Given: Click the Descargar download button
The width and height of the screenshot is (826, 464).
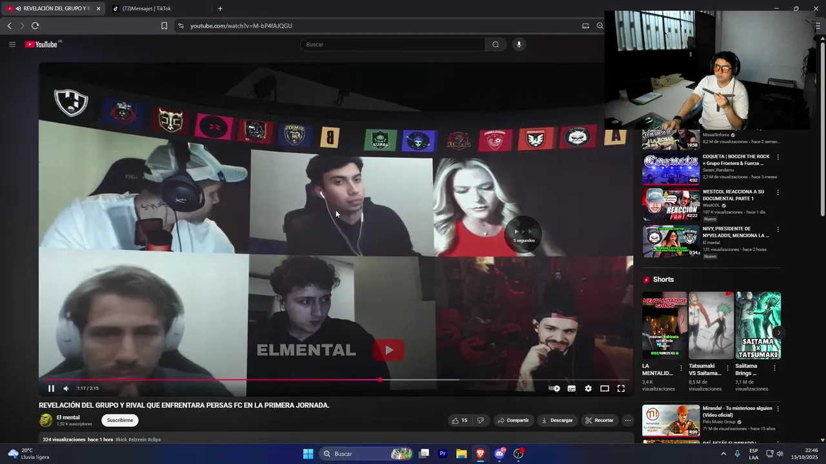Looking at the screenshot, I should (x=557, y=420).
